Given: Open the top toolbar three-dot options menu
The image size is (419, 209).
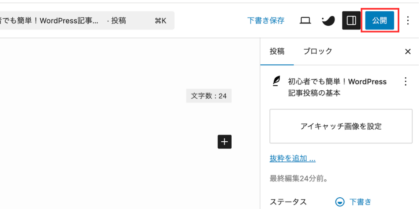Looking at the screenshot, I should point(408,20).
